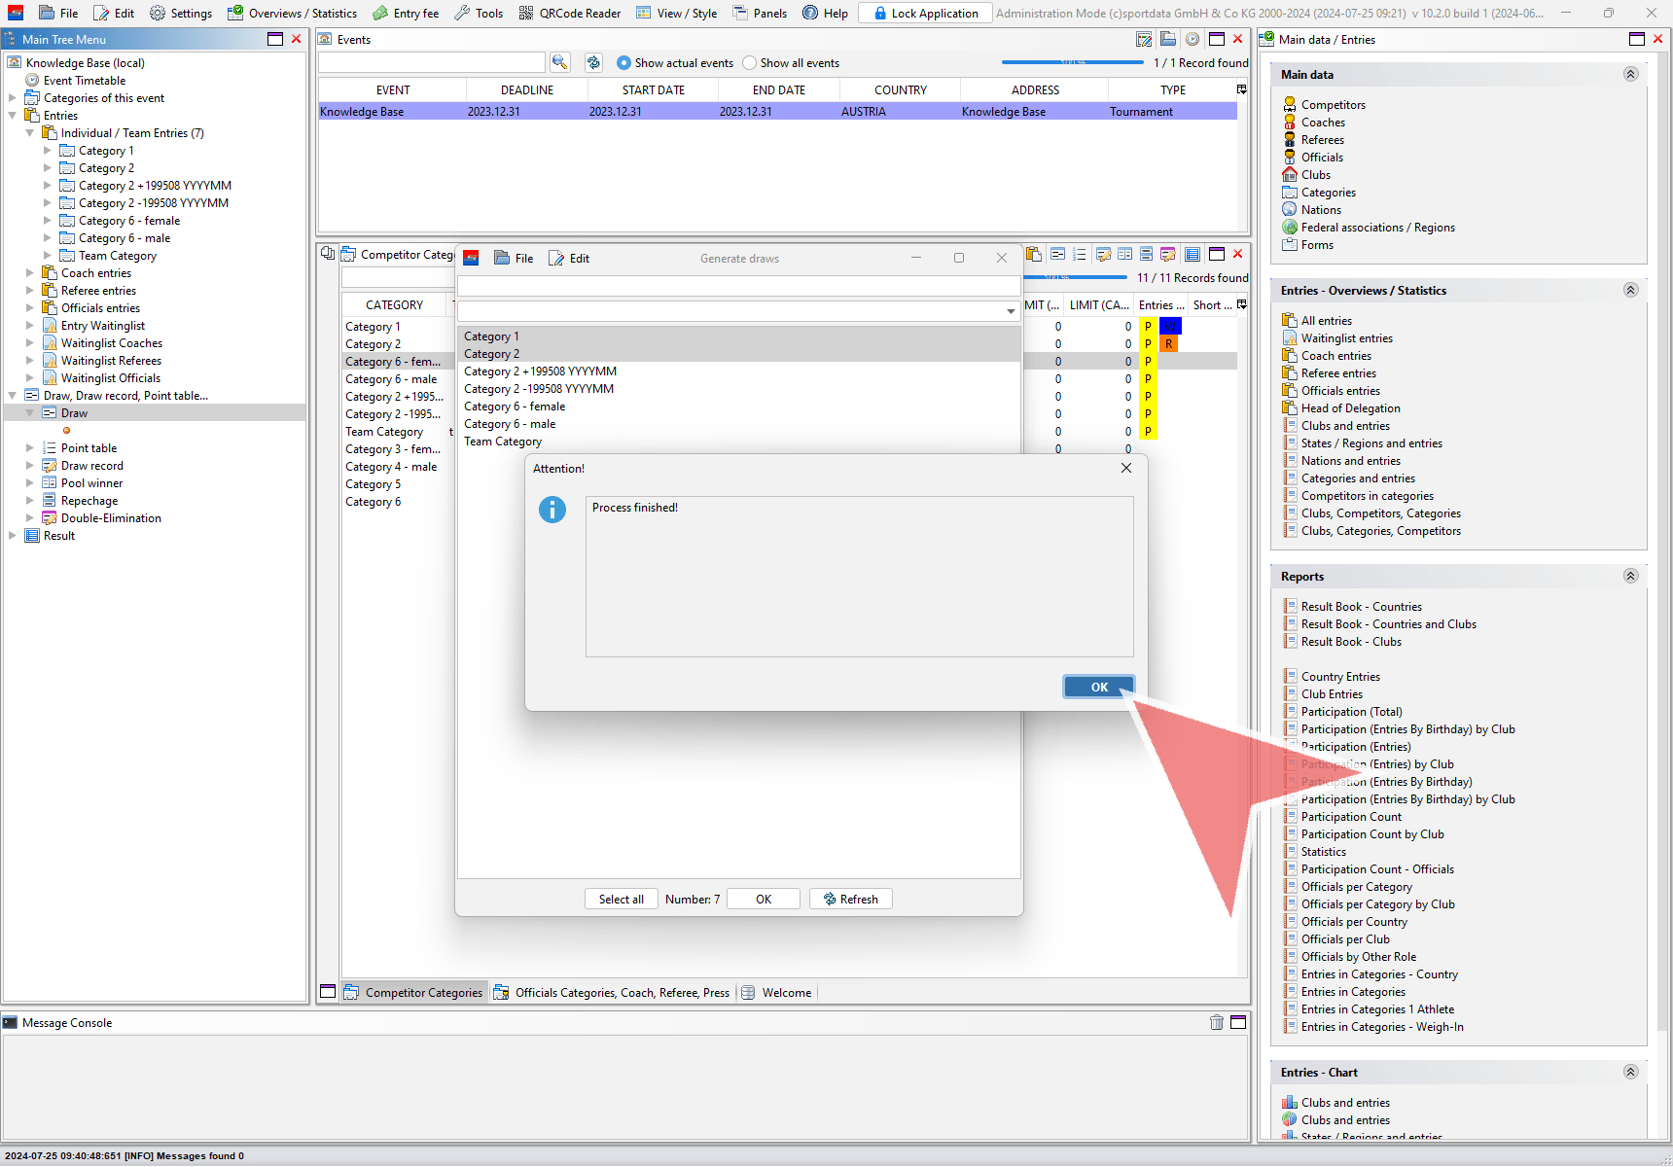The image size is (1673, 1167).
Task: Click the blue color cell in Category 1 row
Action: click(x=1170, y=327)
